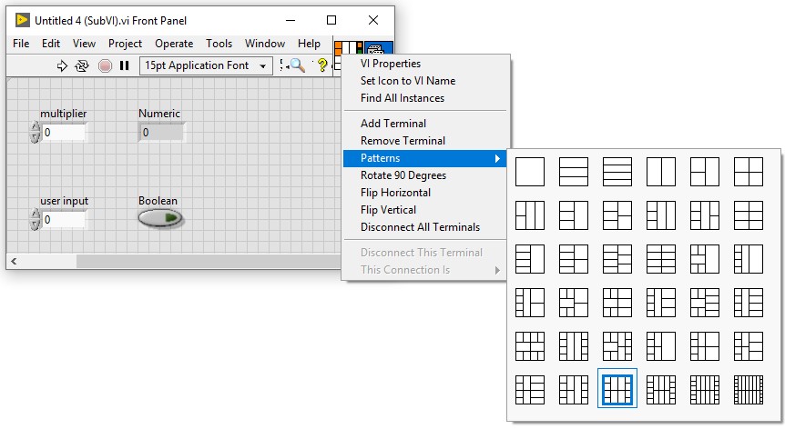Open the Operate menu
This screenshot has height=429, width=785.
tap(174, 44)
